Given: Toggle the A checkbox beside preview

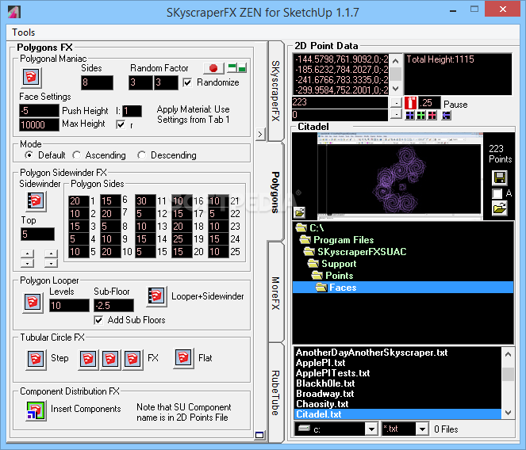Looking at the screenshot, I should (x=497, y=193).
